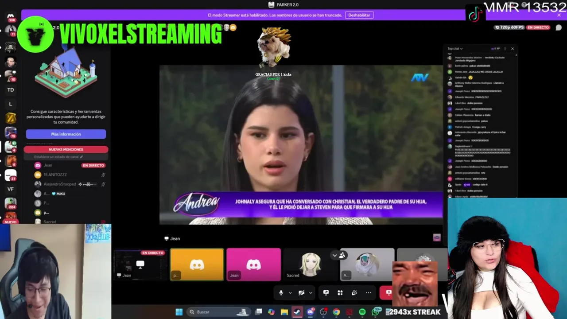Open the 720p 60FPS quality indicator

point(509,27)
